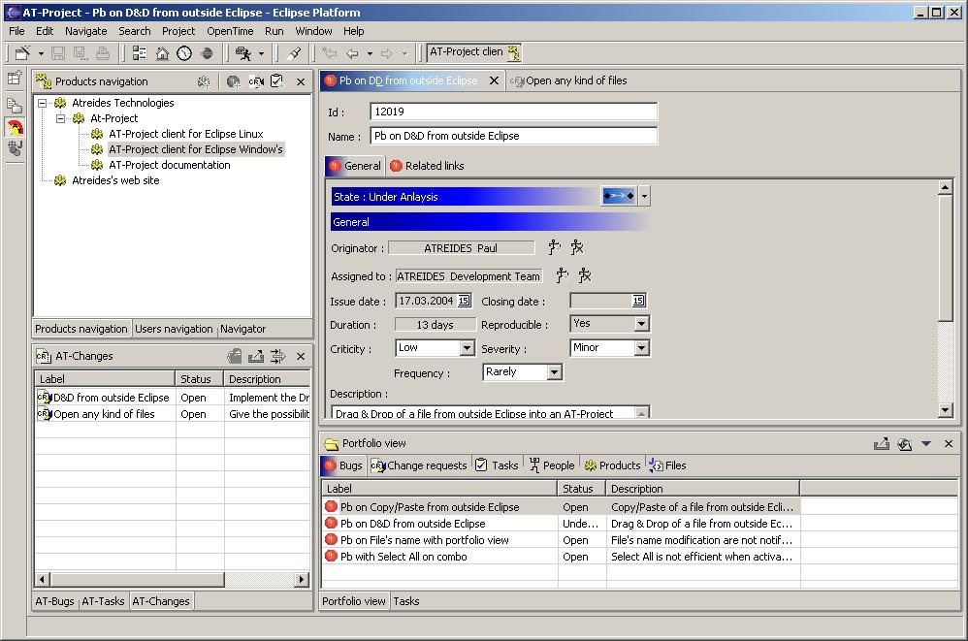The image size is (968, 641).
Task: Open the Project menu
Action: pyautogui.click(x=178, y=31)
